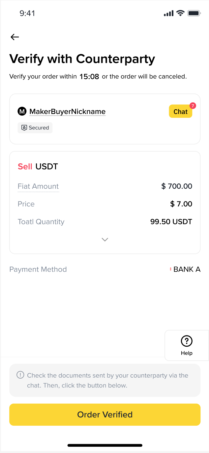The image size is (209, 453).
Task: Tap the battery status icon
Action: (x=194, y=13)
